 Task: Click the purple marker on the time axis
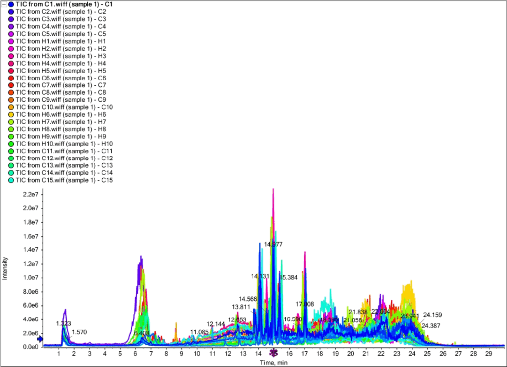coord(274,352)
